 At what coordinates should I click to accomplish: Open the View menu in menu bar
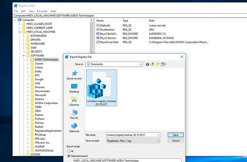click(31, 11)
